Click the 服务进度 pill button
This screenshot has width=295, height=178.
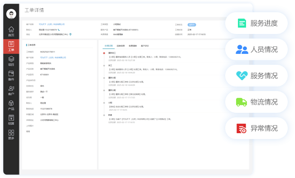point(256,23)
